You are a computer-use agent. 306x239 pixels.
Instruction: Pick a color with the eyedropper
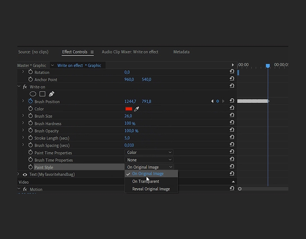[x=137, y=109]
